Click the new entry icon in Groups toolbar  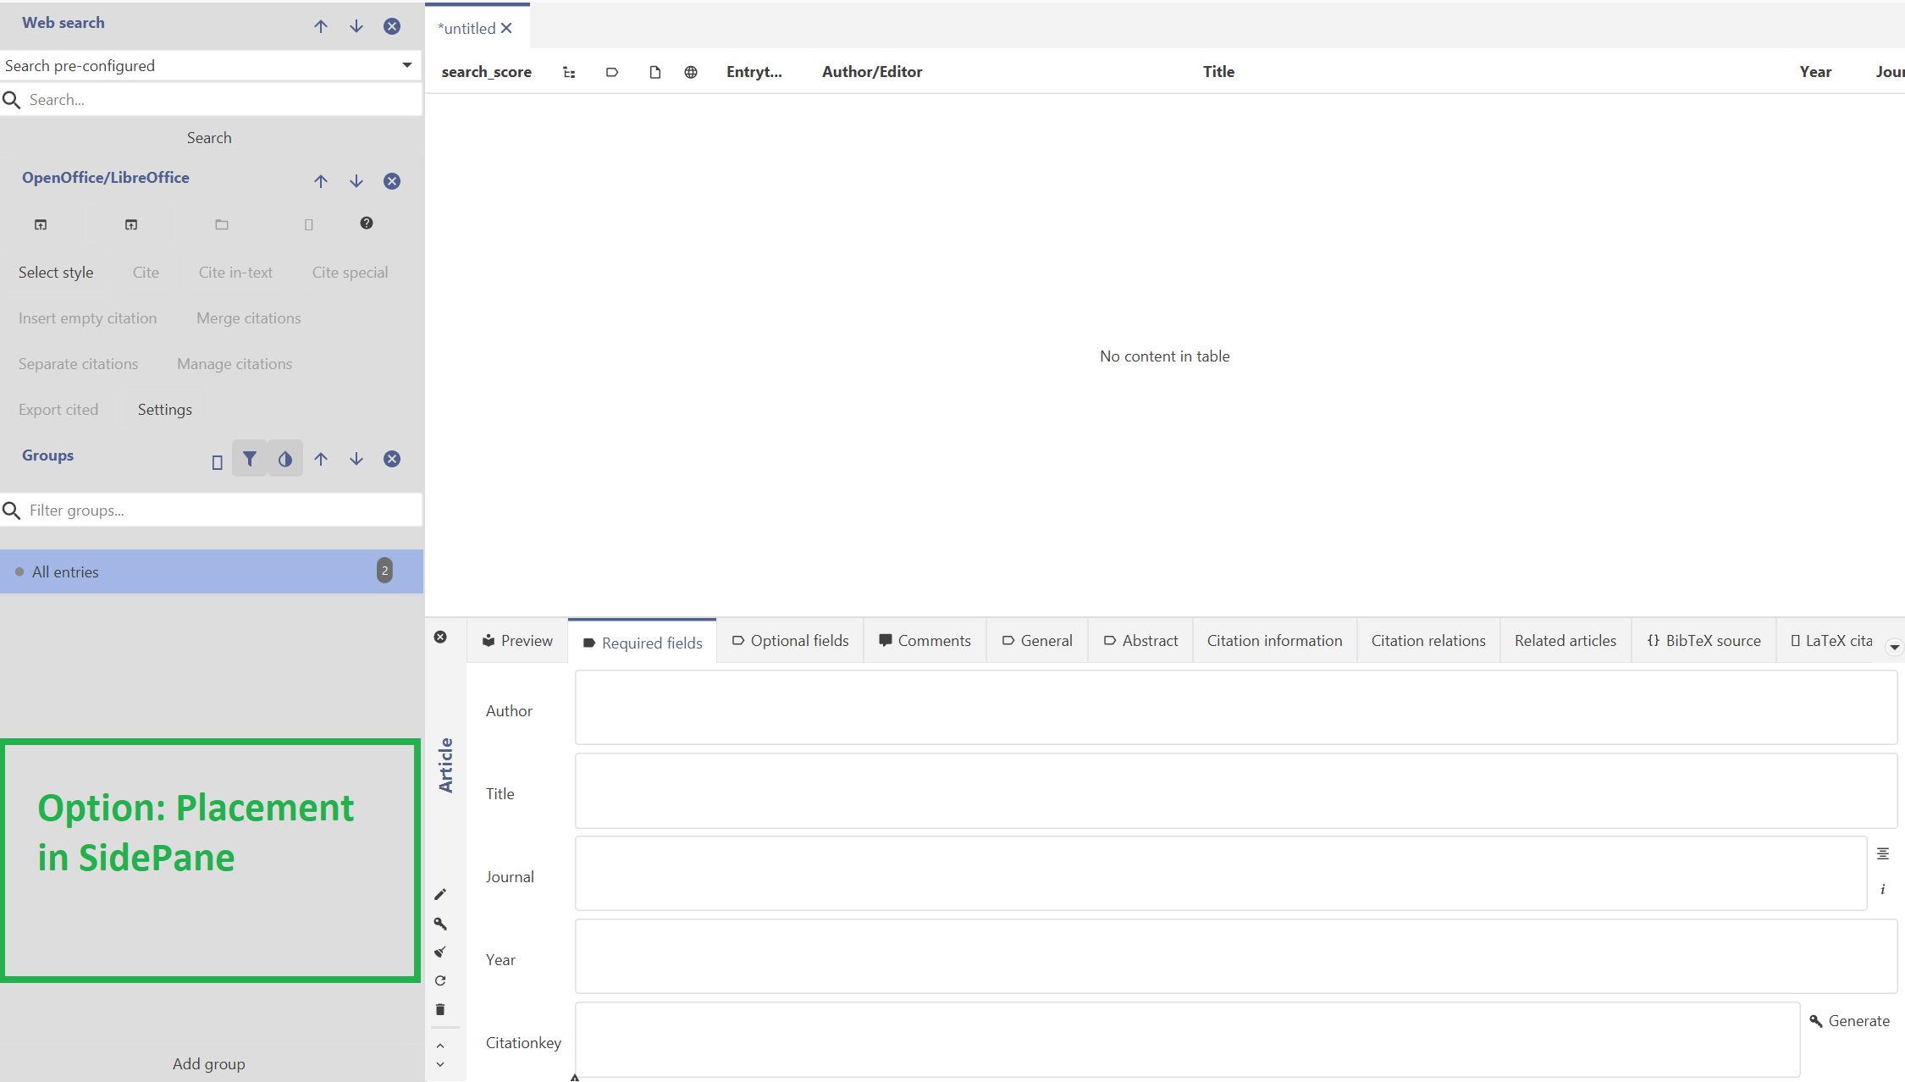216,461
